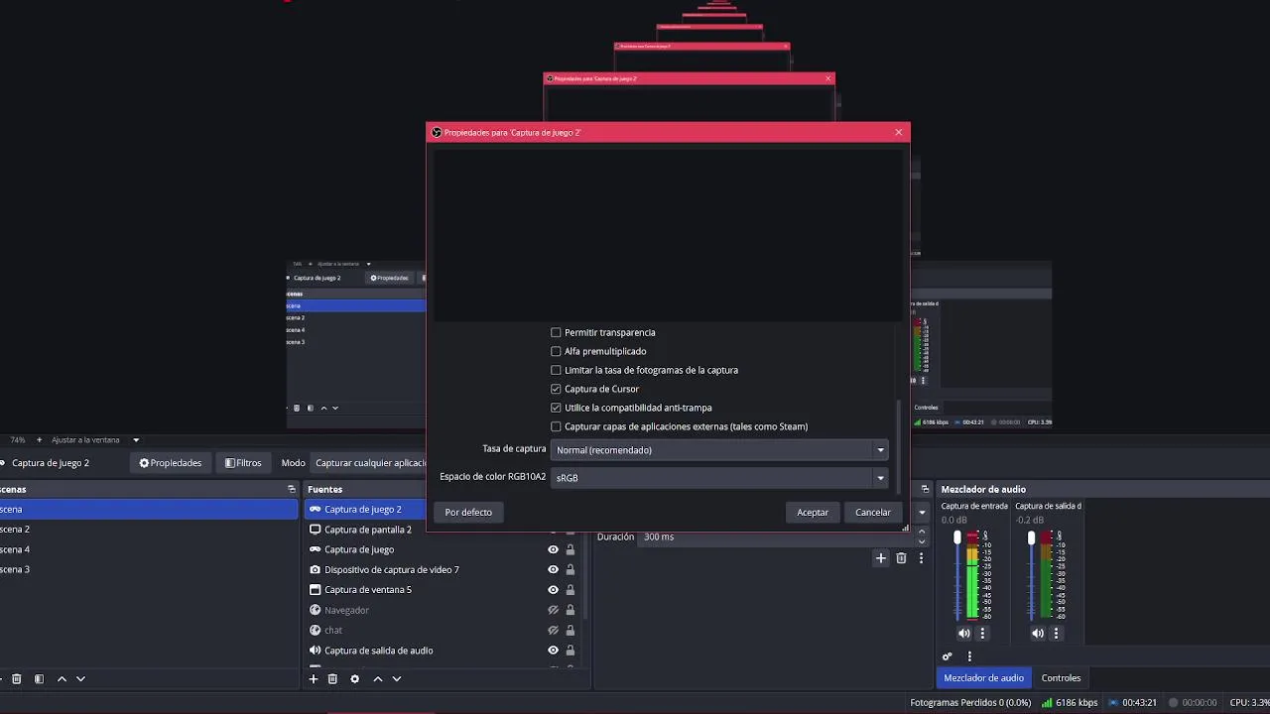
Task: Select the Escena 4 scene
Action: point(15,549)
